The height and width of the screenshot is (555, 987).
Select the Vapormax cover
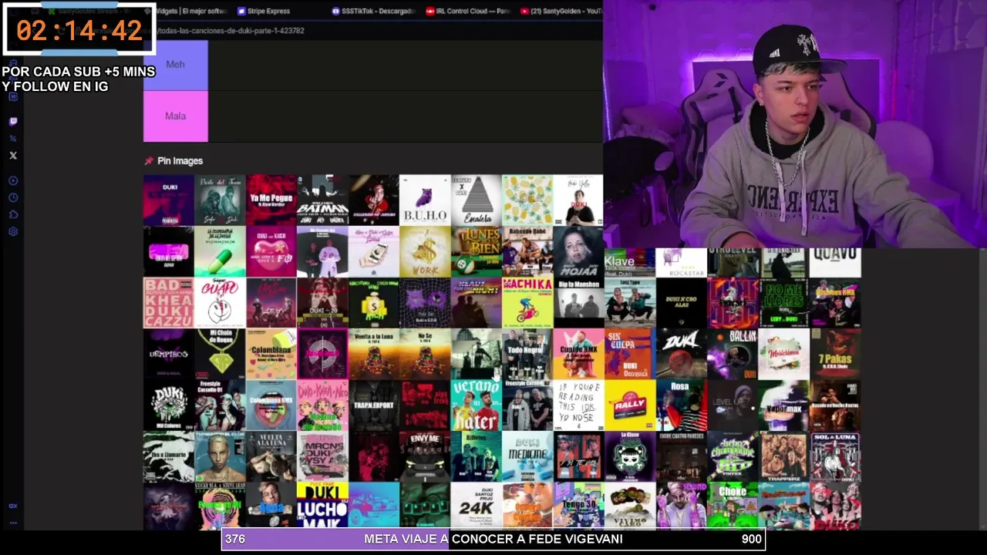783,405
